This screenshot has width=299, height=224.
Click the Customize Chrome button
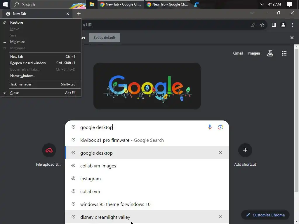(265, 215)
